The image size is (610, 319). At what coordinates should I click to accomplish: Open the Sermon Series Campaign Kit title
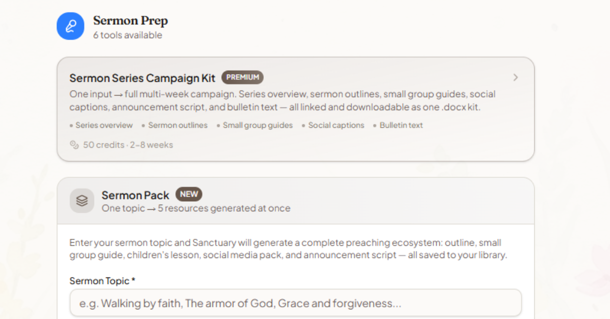(x=142, y=78)
